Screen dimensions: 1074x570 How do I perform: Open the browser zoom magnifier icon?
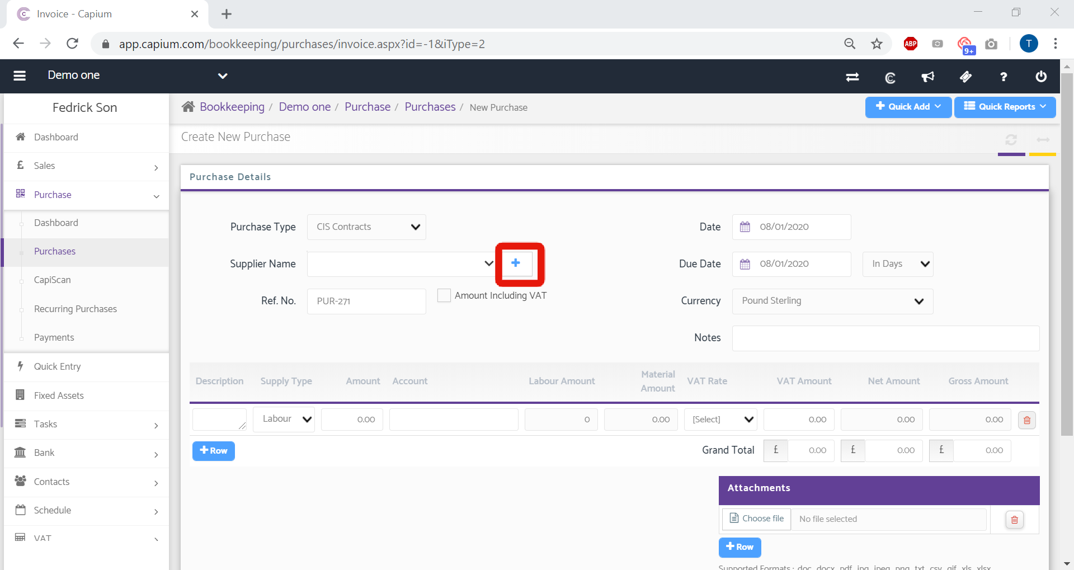850,44
